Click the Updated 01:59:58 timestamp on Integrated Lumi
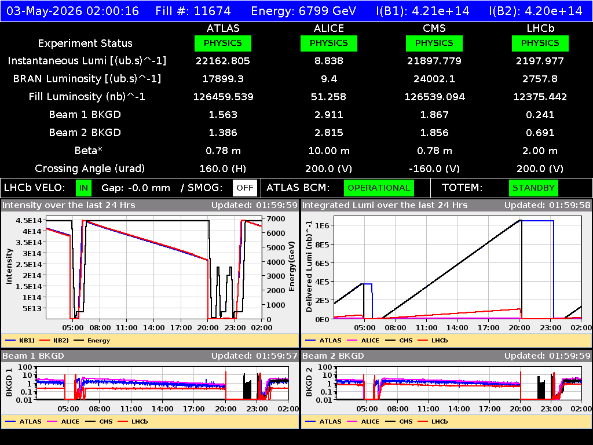 [547, 206]
